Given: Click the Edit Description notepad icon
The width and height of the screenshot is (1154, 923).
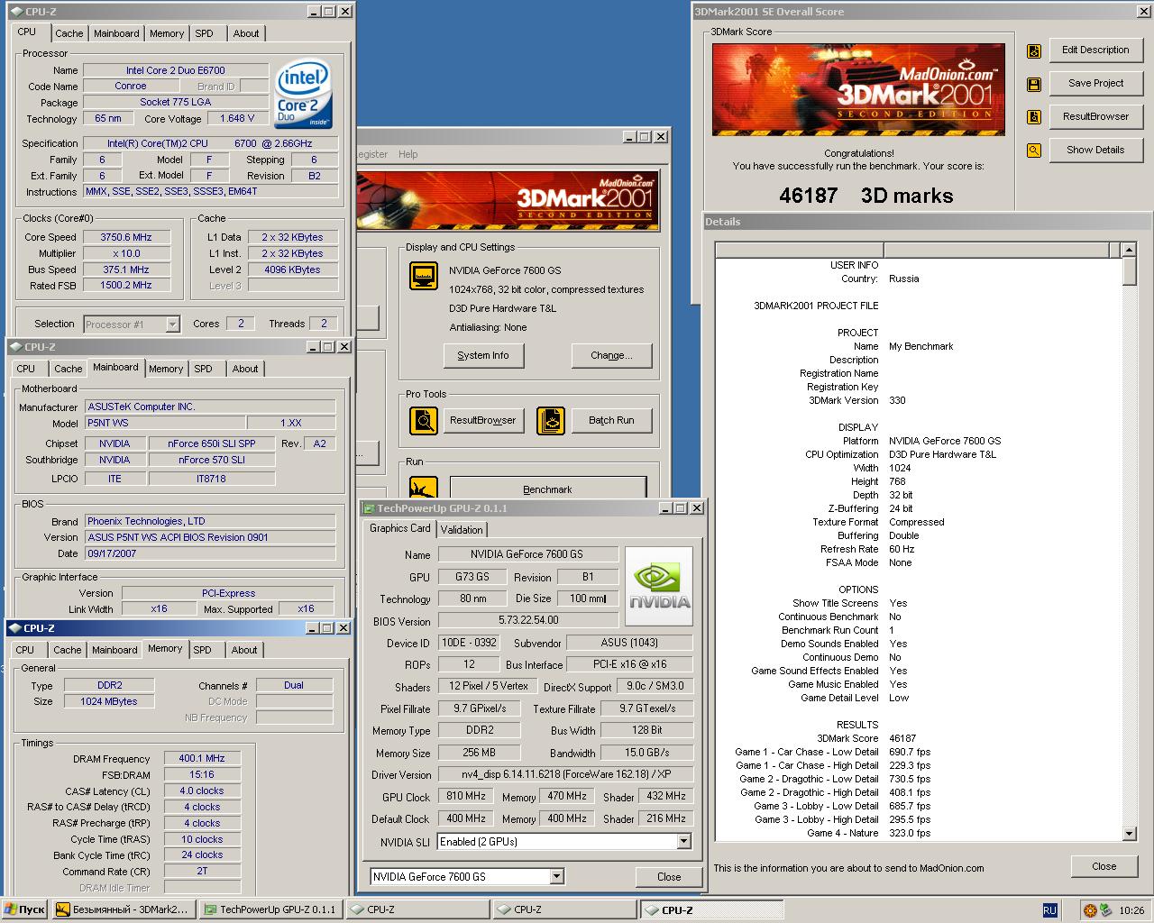Looking at the screenshot, I should point(1034,51).
